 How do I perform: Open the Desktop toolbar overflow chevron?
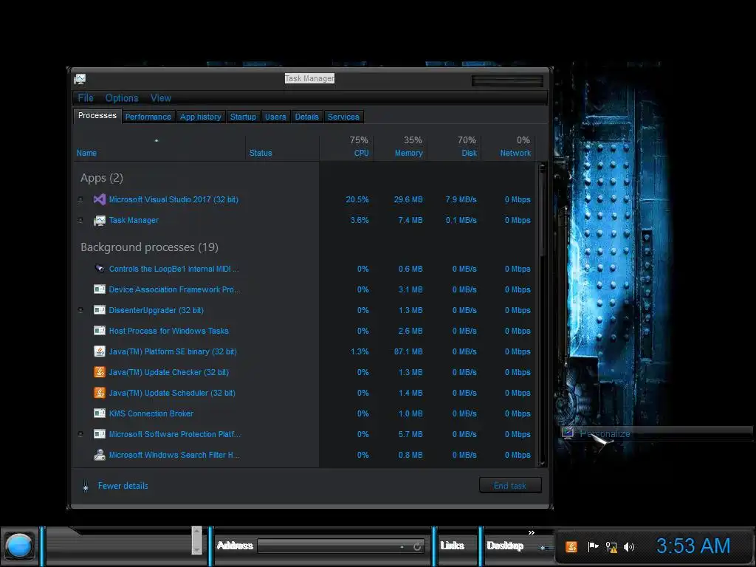532,533
